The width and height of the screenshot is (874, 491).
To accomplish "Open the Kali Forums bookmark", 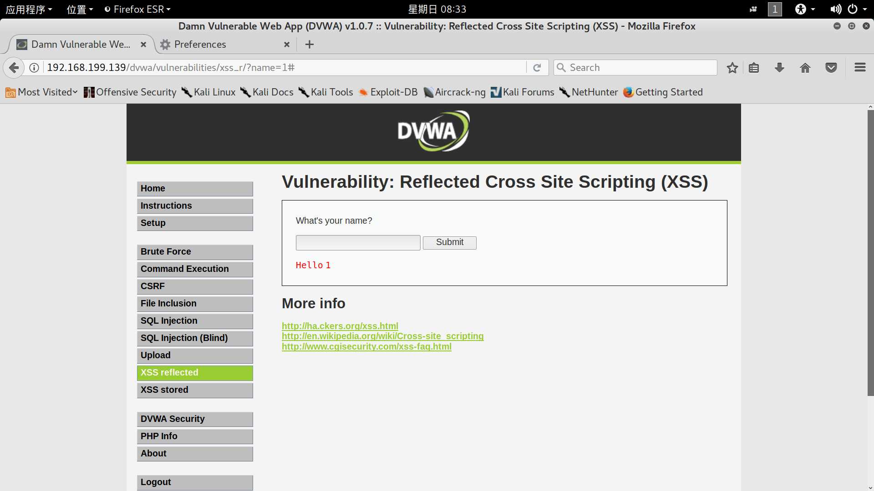I will 523,92.
